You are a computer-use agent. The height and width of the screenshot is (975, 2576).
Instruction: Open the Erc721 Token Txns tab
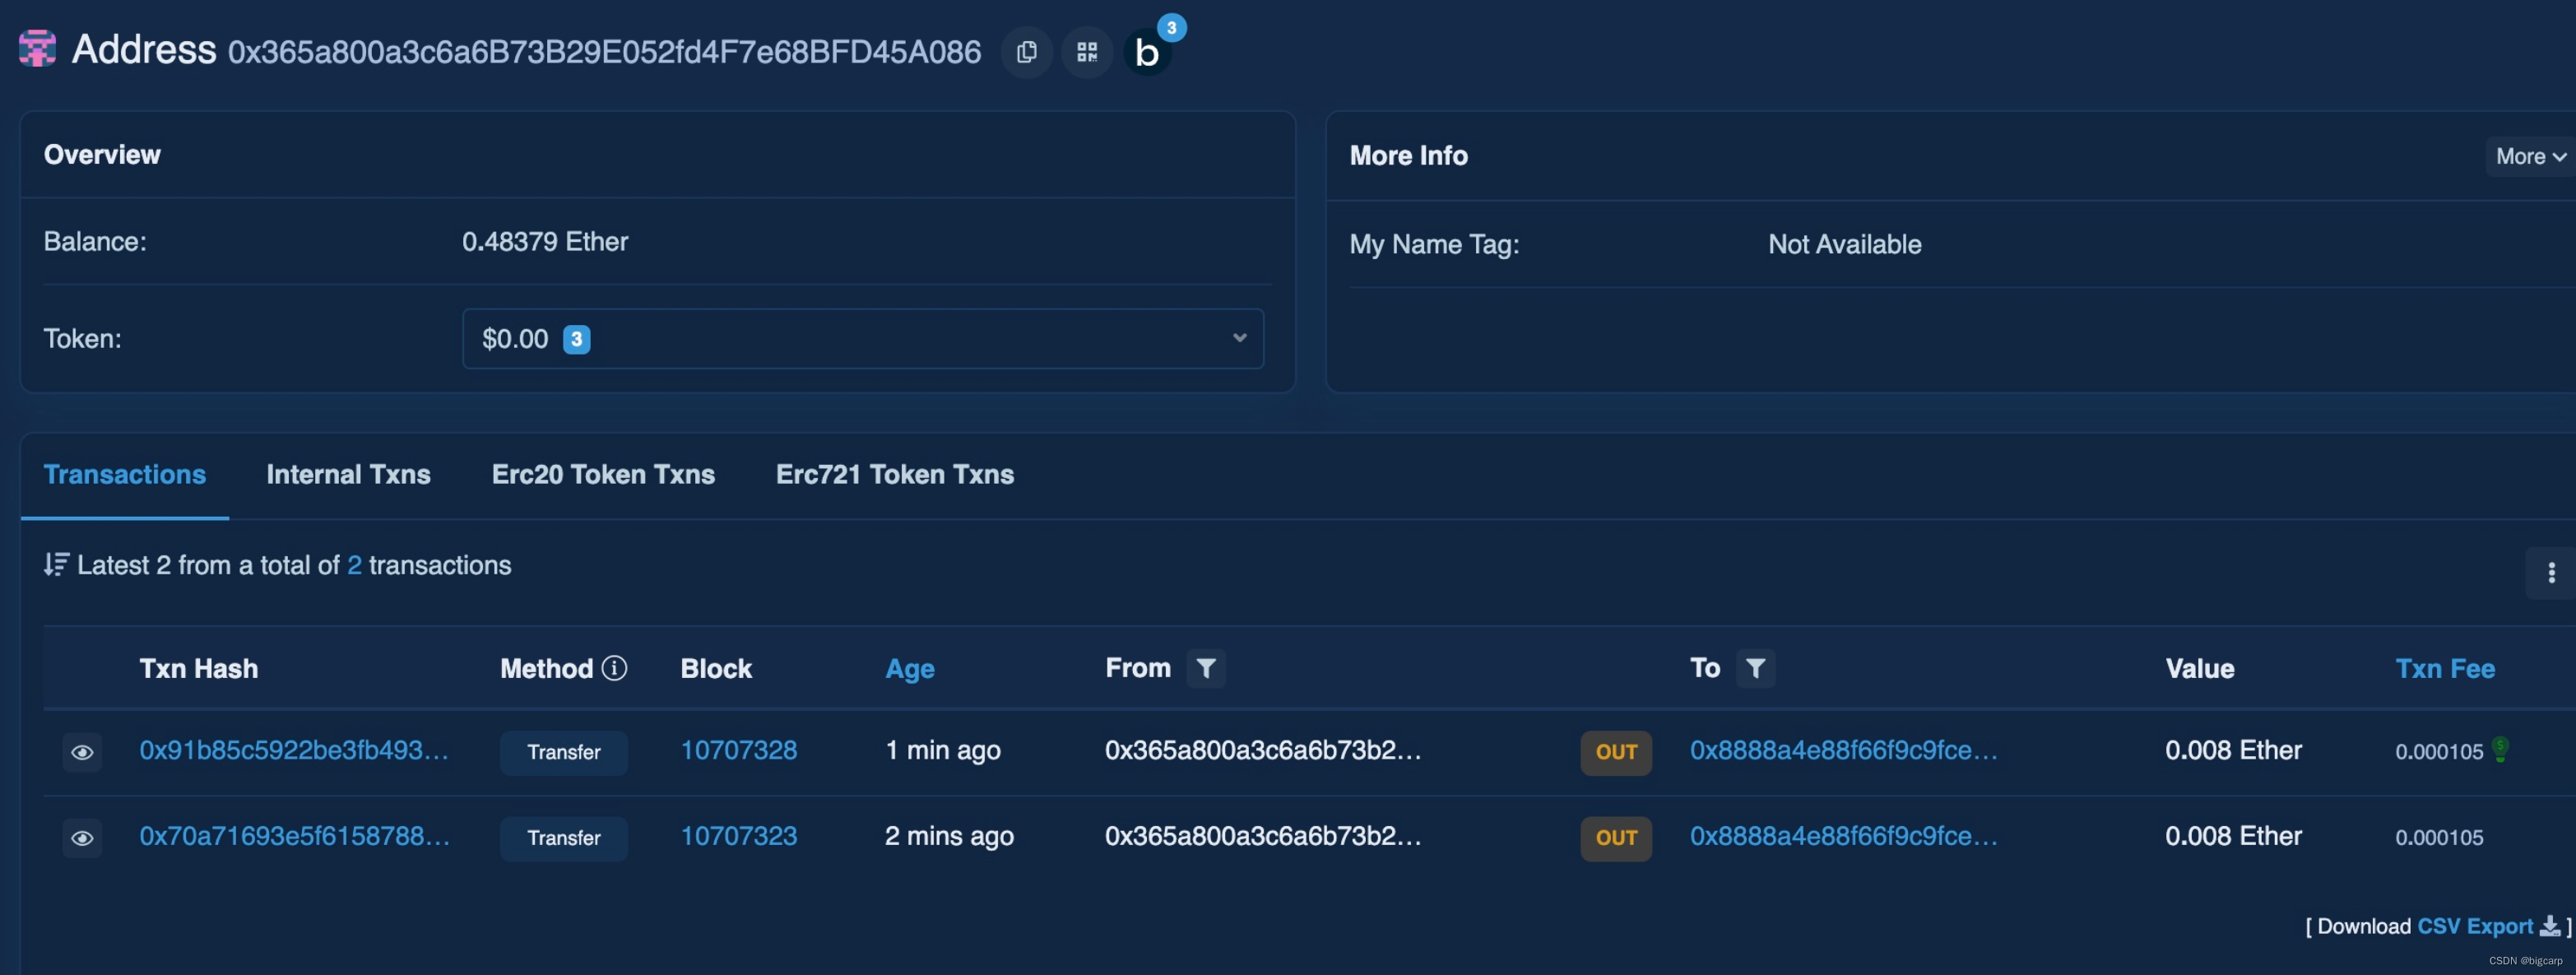click(x=893, y=474)
